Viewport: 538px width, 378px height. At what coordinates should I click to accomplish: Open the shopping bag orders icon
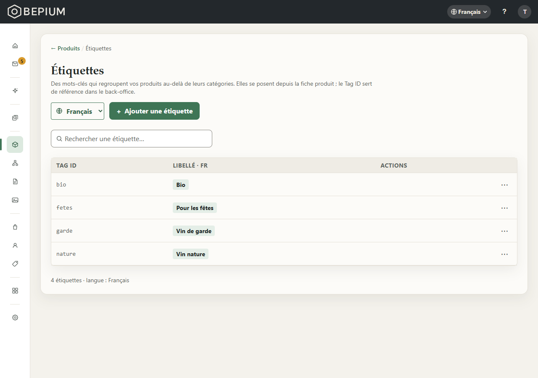[x=15, y=227]
